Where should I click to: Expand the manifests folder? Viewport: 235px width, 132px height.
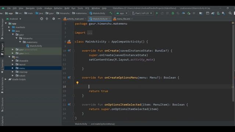coord(9,27)
